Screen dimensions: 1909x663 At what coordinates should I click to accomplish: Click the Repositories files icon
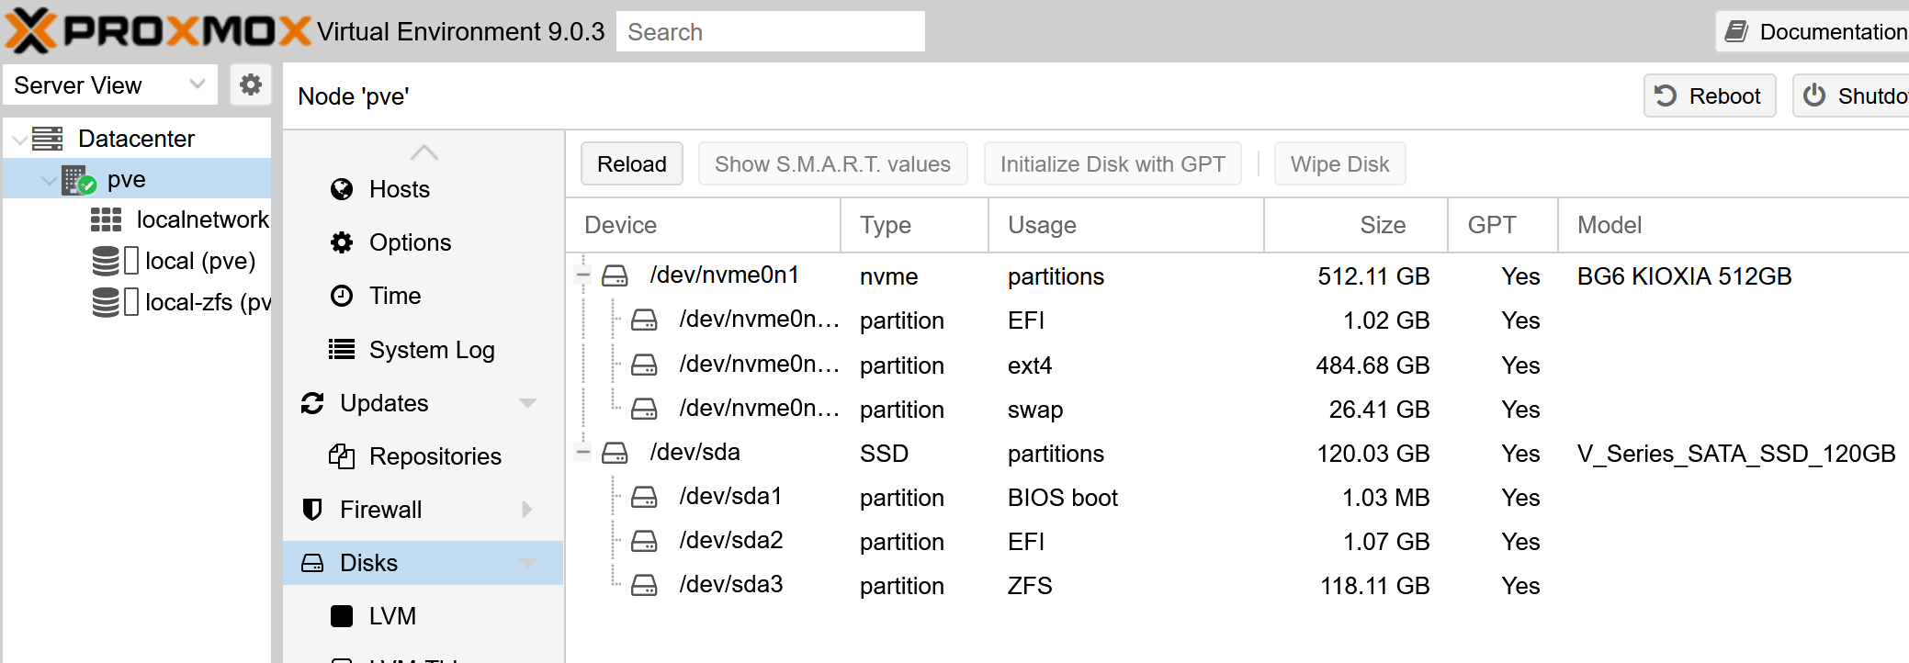coord(342,456)
